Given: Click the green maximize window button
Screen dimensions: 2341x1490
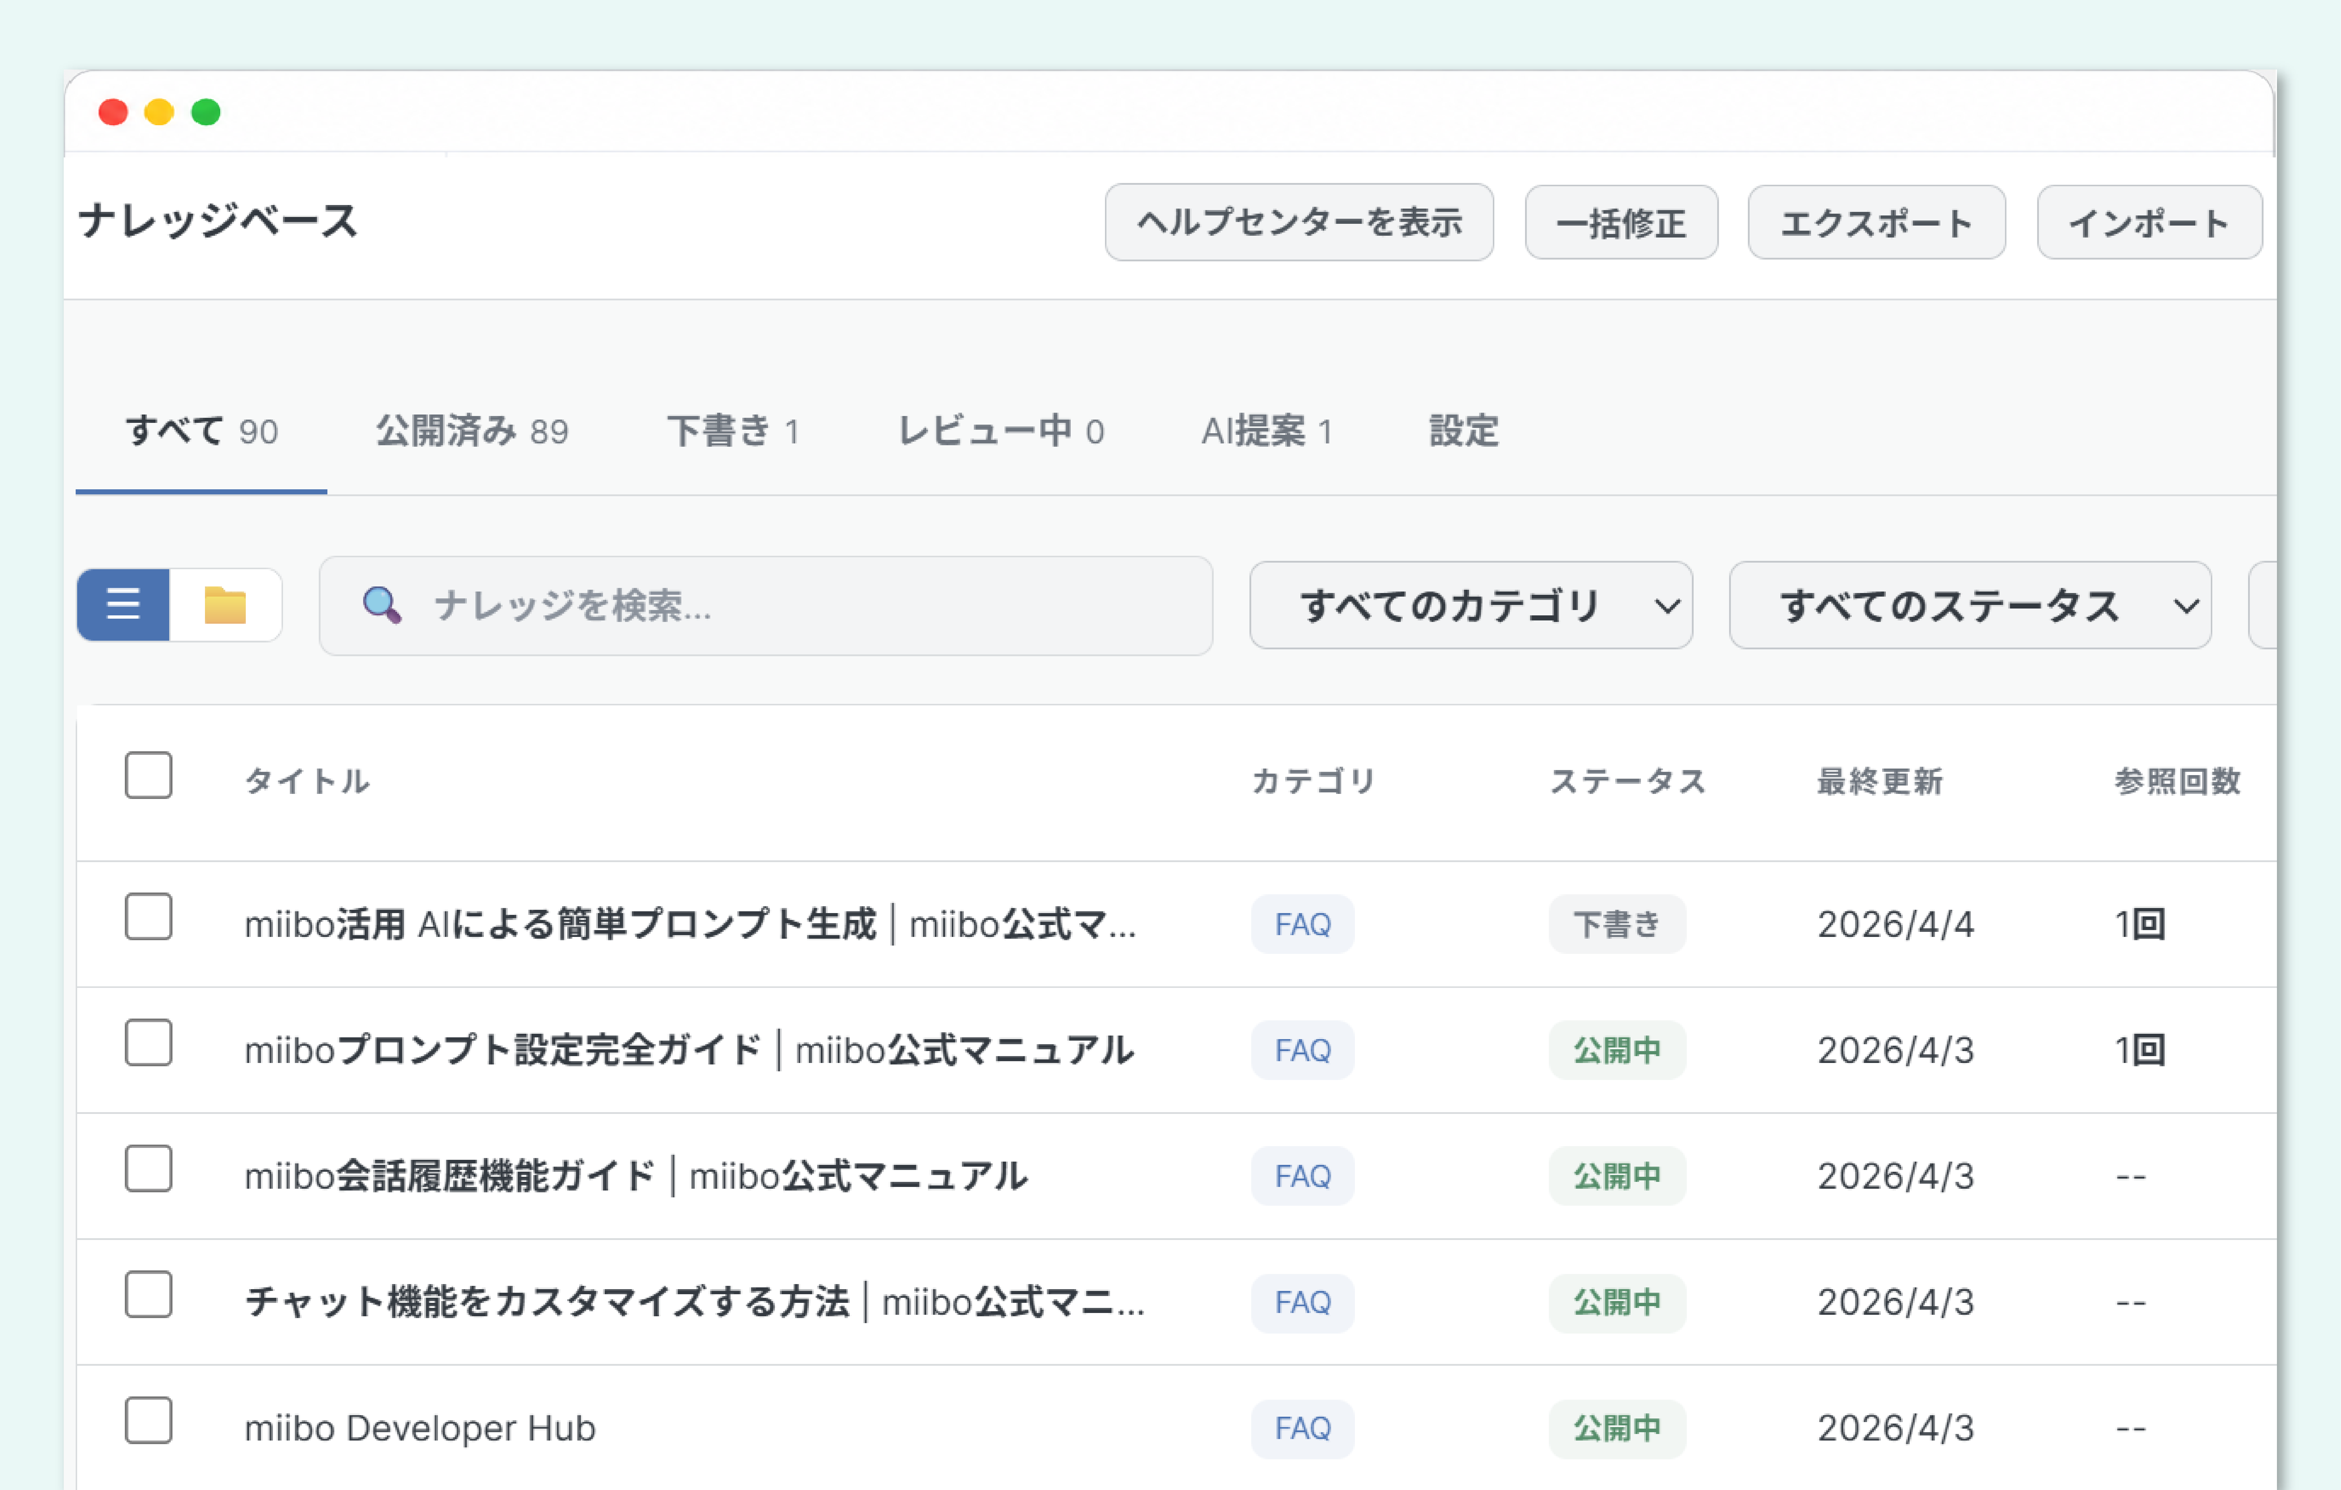Looking at the screenshot, I should tap(206, 112).
